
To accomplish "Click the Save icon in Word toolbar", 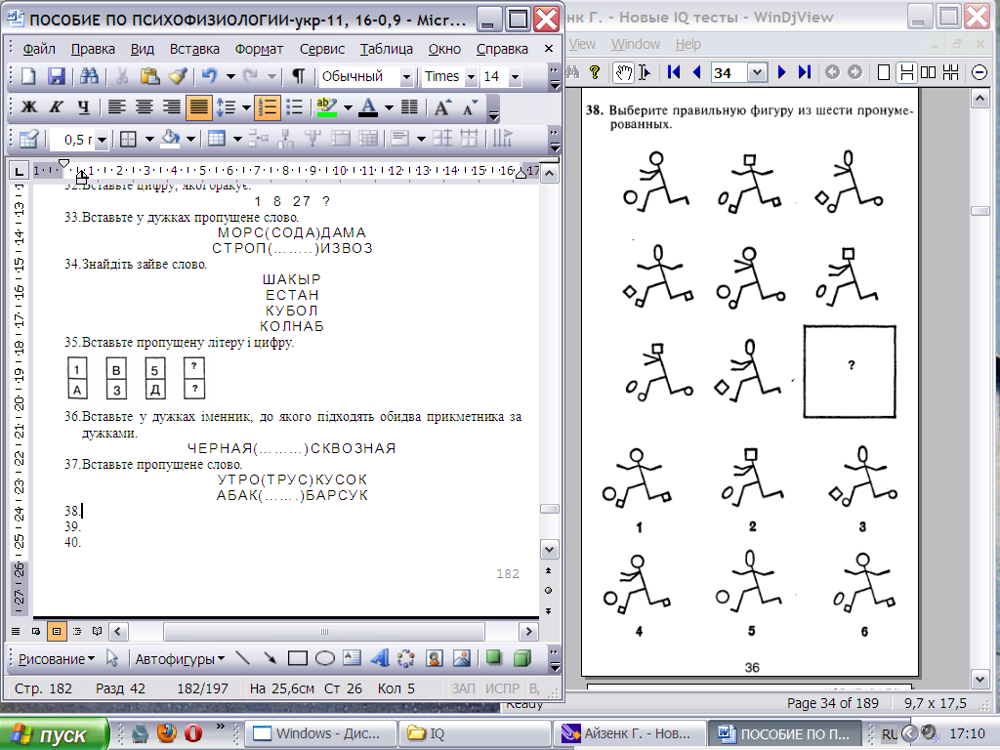I will (57, 76).
